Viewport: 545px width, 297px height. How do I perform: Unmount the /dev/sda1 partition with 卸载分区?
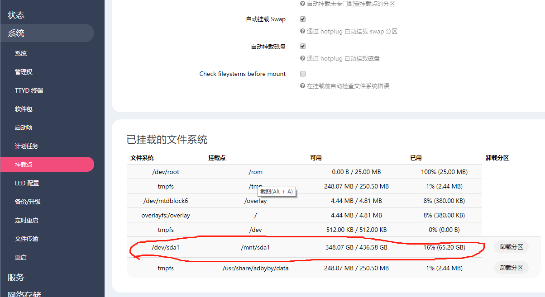[511, 247]
